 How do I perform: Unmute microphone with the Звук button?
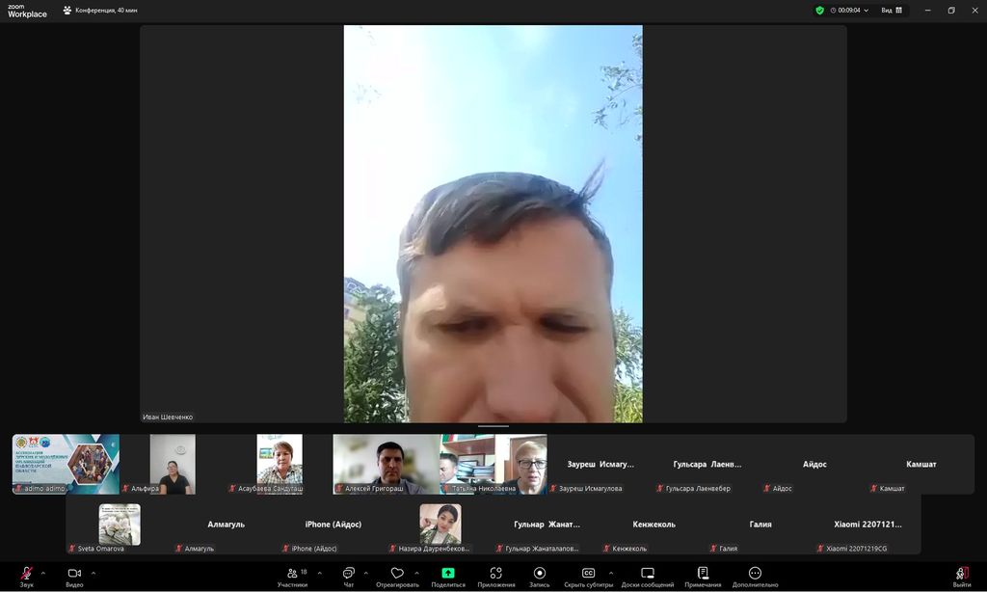coord(26,575)
